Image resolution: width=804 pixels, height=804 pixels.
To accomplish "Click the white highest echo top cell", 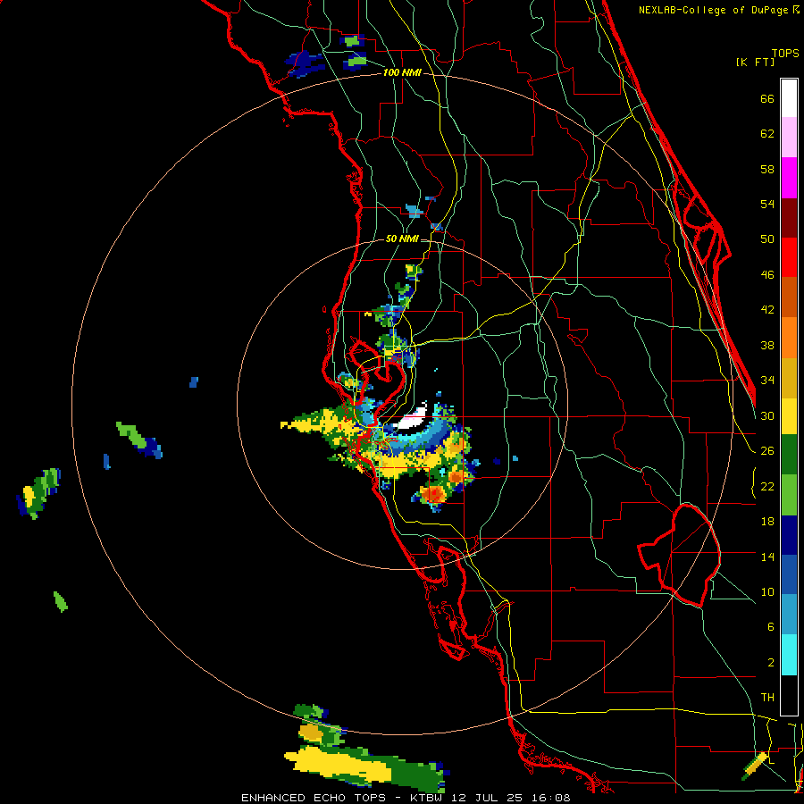I will click(414, 420).
